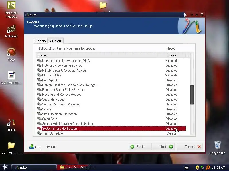Click the gear icon beside Network Provisioning Service
Viewport: 229px width, 171px height.
pyautogui.click(x=39, y=65)
